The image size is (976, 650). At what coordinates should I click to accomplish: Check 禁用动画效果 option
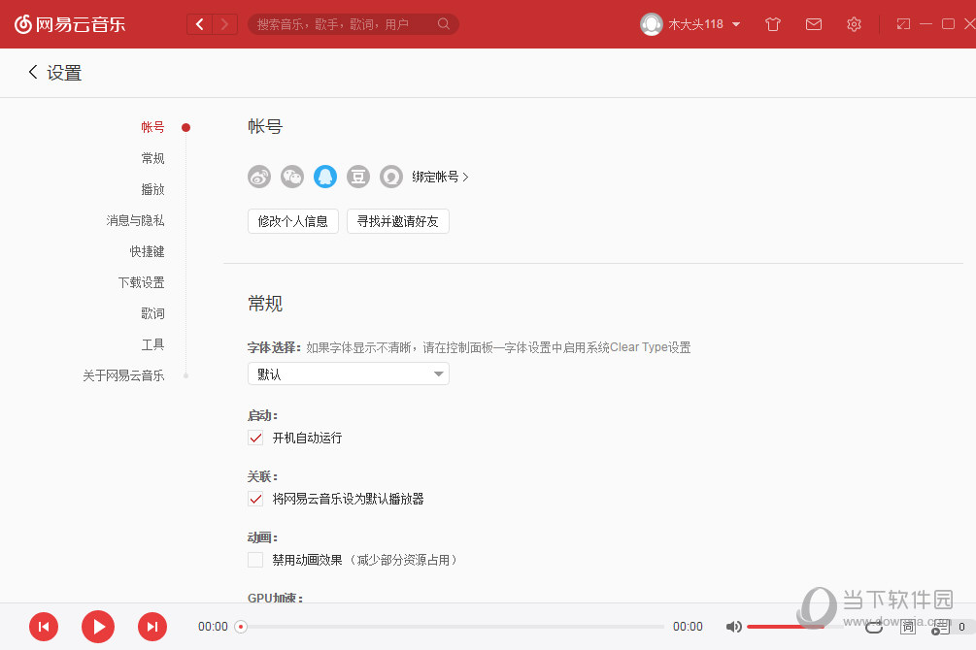(x=255, y=560)
